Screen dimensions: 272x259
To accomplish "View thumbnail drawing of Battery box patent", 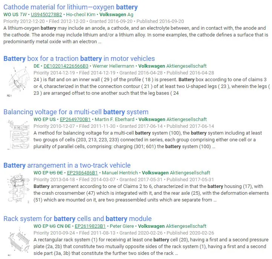I will tap(18, 81).
